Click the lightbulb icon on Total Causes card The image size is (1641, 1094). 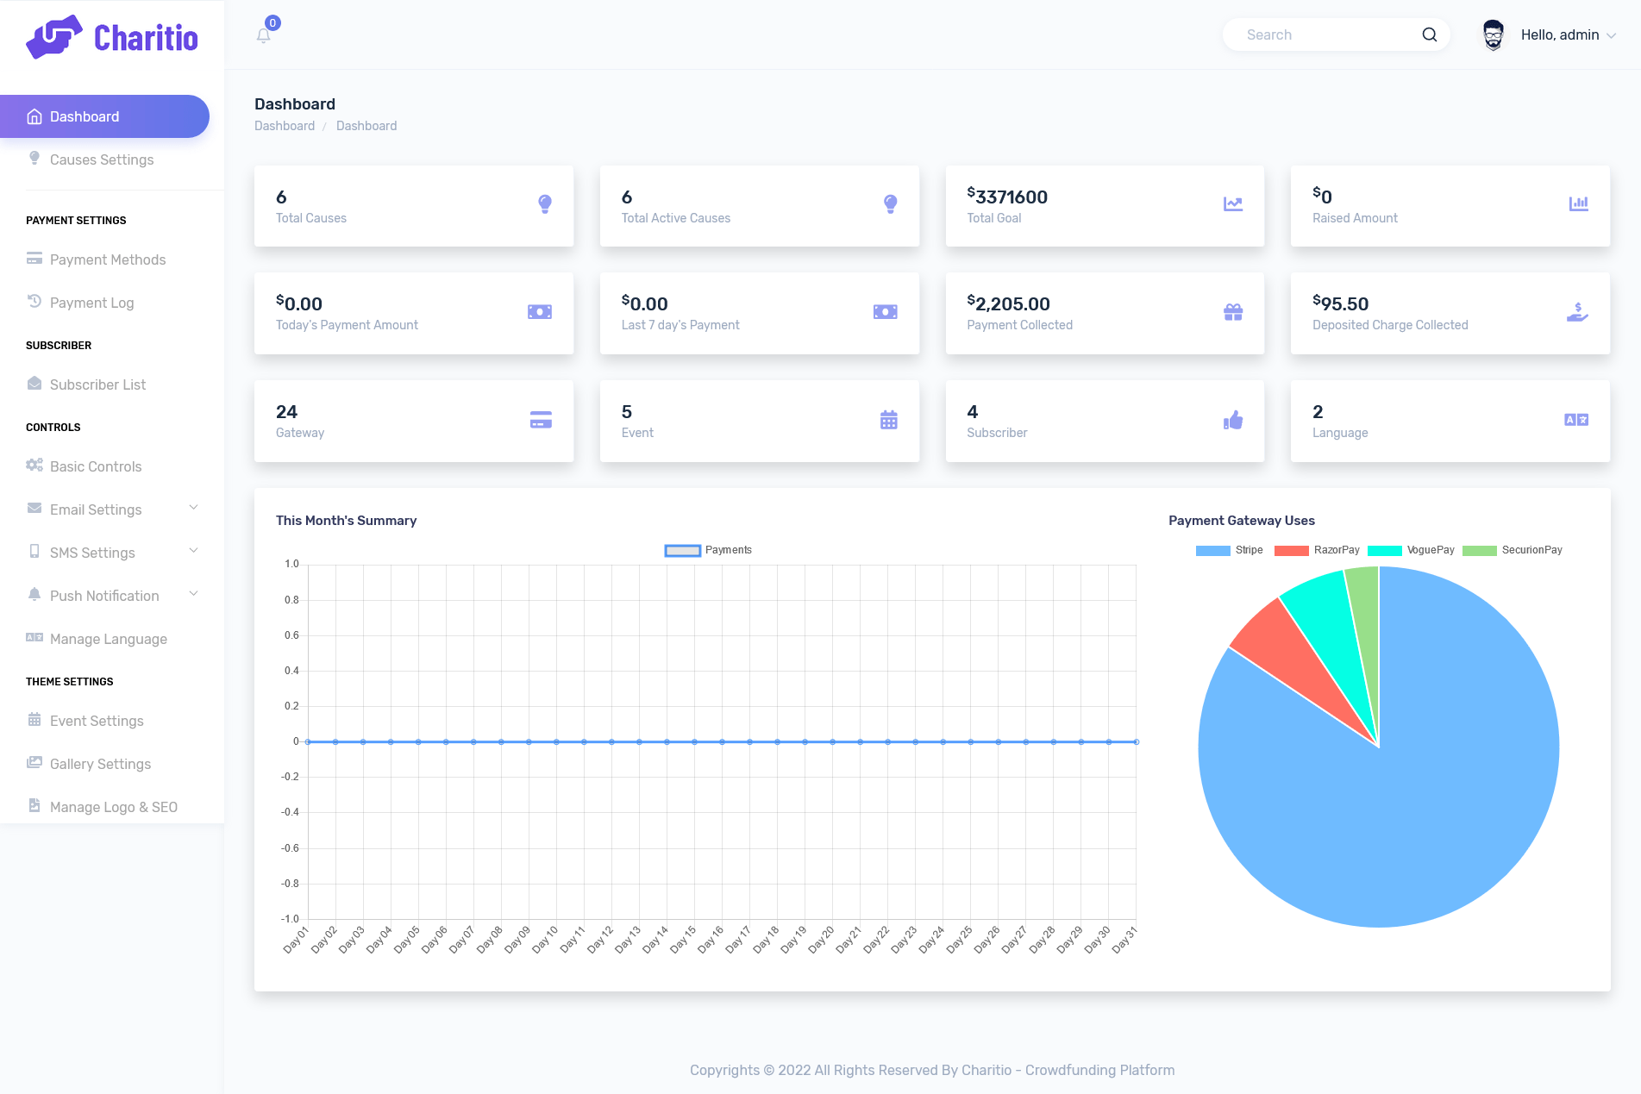click(x=544, y=204)
